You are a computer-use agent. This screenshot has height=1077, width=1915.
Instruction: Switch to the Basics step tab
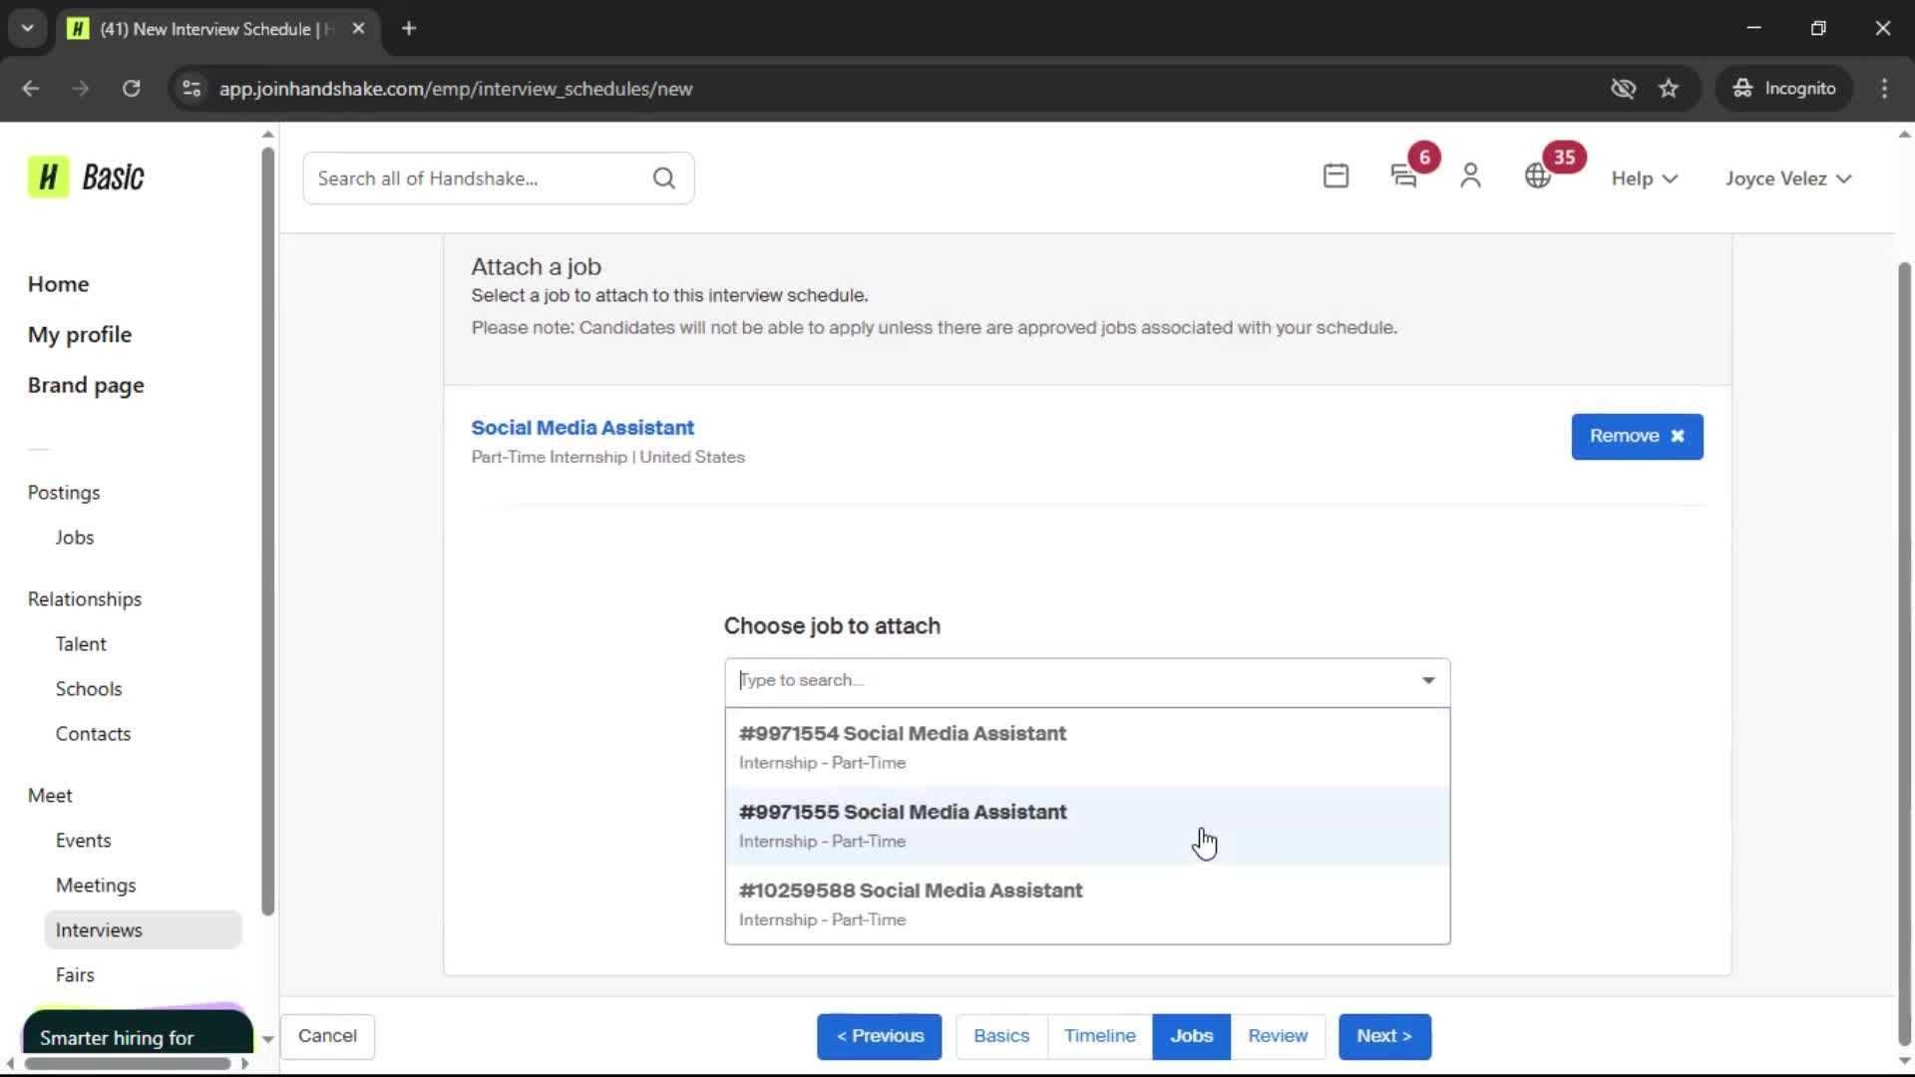pos(1001,1036)
